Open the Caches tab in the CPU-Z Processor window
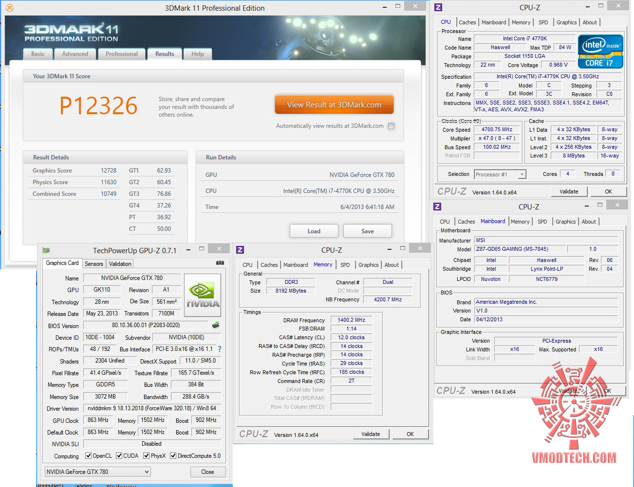The image size is (634, 487). point(467,22)
